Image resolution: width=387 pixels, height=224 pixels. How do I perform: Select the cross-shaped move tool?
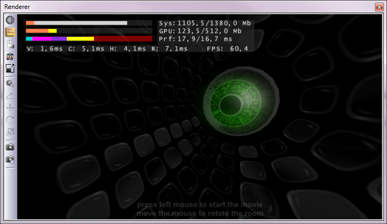(x=10, y=107)
